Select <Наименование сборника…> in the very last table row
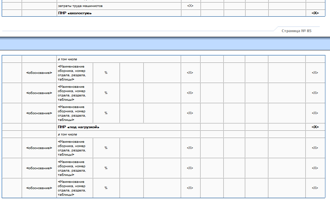The image size is (330, 204). click(x=72, y=188)
